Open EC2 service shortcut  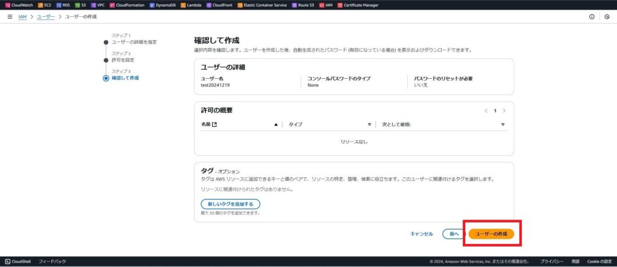(x=44, y=5)
